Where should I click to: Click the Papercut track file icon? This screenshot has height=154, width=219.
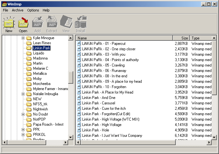tap(79, 43)
